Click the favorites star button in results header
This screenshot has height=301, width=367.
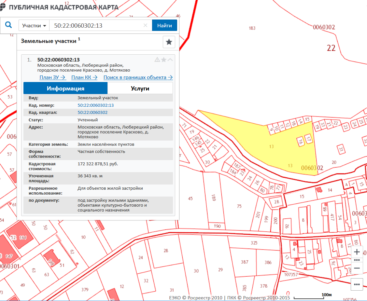tap(169, 42)
